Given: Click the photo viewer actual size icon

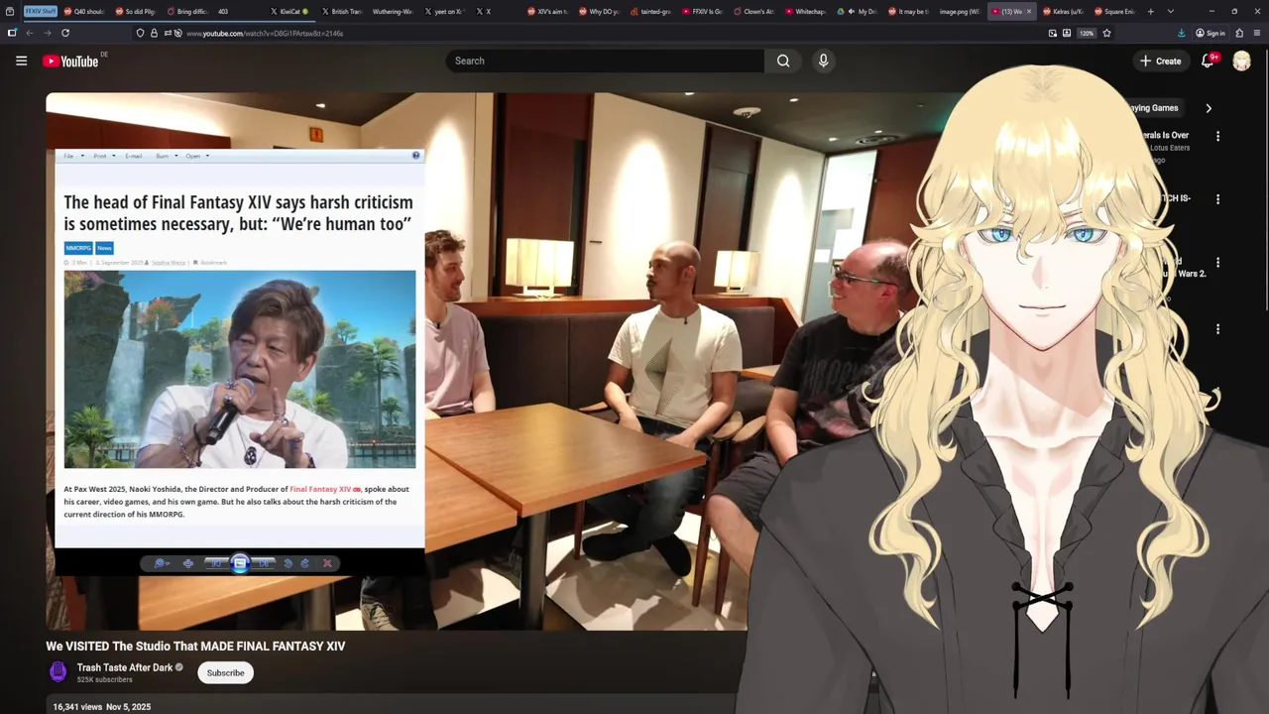Looking at the screenshot, I should (x=188, y=563).
